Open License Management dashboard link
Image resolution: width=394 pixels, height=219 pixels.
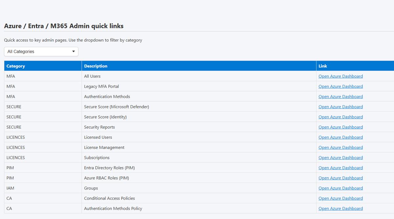click(x=340, y=148)
